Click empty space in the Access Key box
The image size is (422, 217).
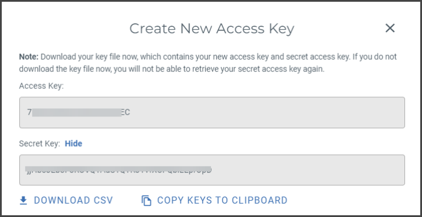[x=267, y=112]
